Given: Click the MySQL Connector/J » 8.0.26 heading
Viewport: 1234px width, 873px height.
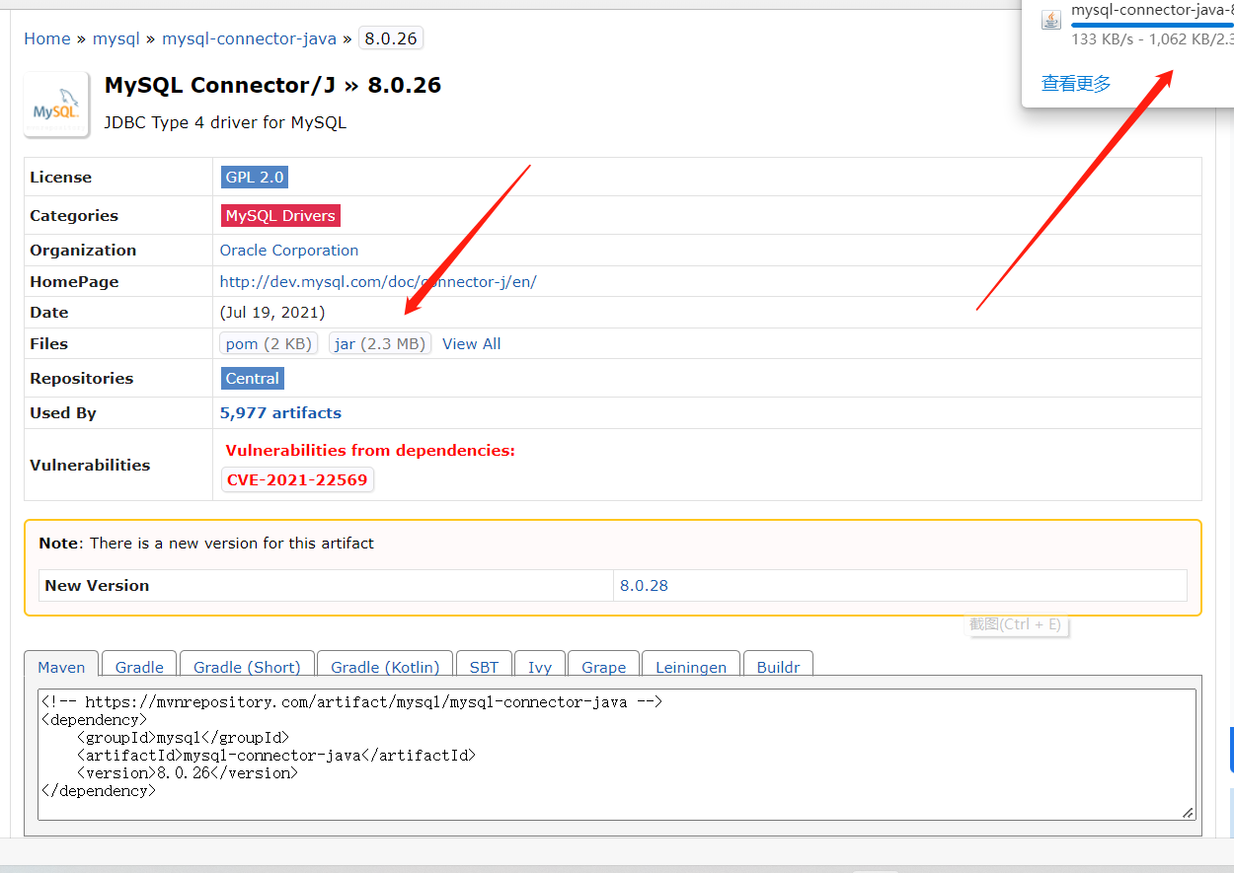Looking at the screenshot, I should point(272,85).
